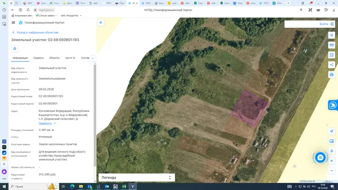Switch to Сервисы tab
The width and height of the screenshot is (338, 190).
[x=39, y=58]
